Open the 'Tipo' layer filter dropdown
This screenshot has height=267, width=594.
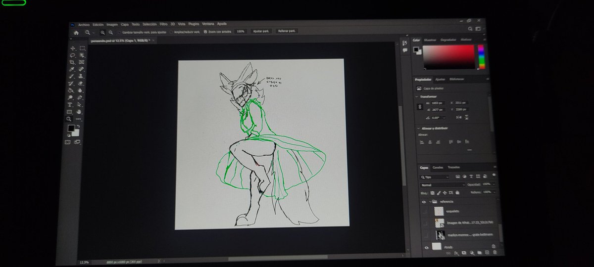coord(435,177)
